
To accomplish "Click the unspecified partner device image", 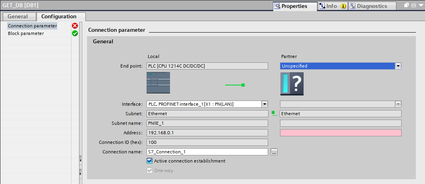I will tap(292, 84).
